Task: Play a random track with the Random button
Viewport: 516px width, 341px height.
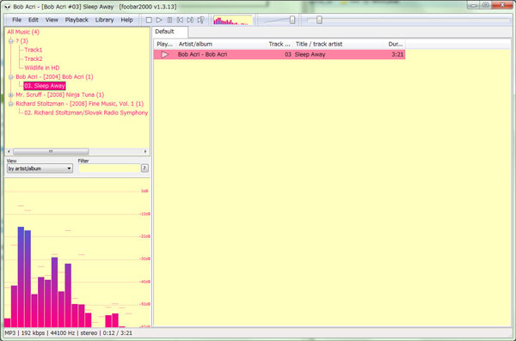Action: click(200, 20)
